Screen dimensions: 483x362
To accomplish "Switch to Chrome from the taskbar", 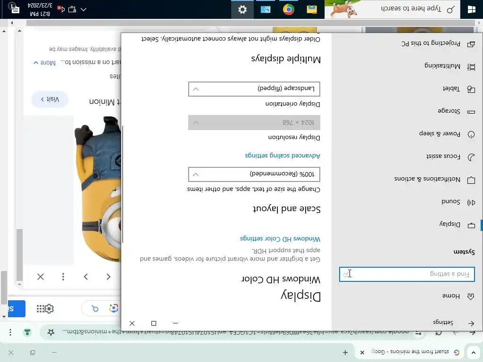I will [289, 9].
